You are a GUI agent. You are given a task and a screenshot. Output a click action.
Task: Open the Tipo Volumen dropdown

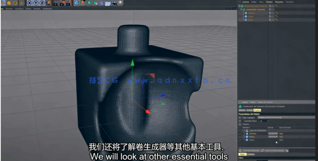[x=286, y=117]
